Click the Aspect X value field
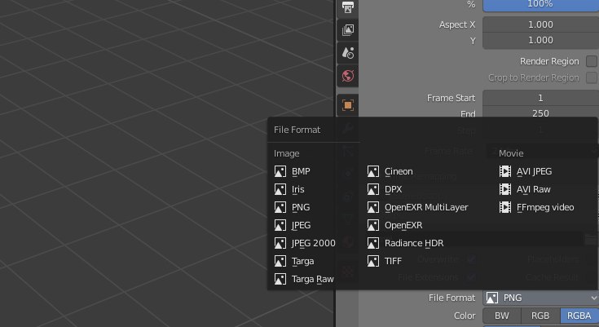Image resolution: width=599 pixels, height=327 pixels. click(x=540, y=24)
